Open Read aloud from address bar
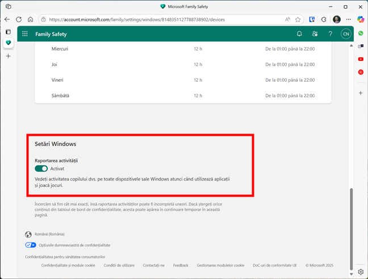The image size is (368, 279). 287,19
